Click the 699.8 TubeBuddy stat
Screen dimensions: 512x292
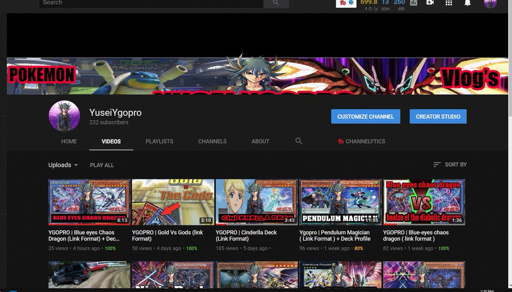tap(369, 2)
